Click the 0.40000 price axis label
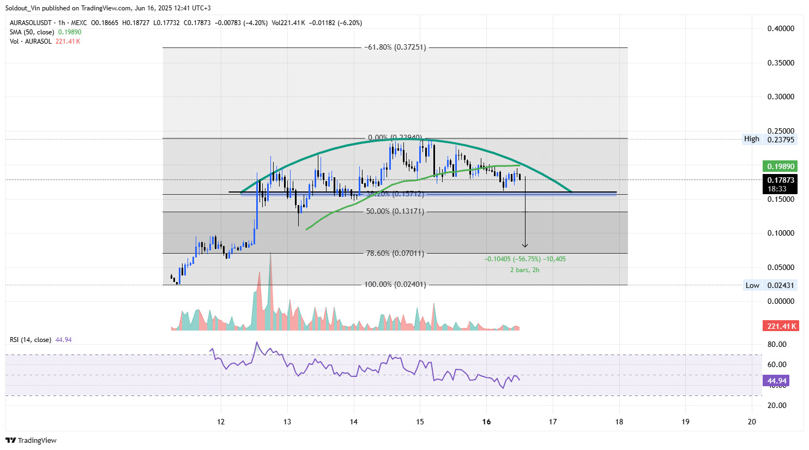 click(x=781, y=29)
